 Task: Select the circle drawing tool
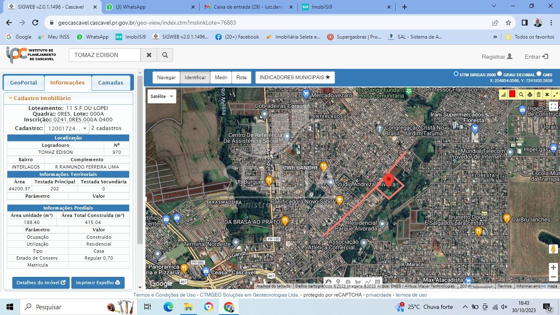(348, 282)
